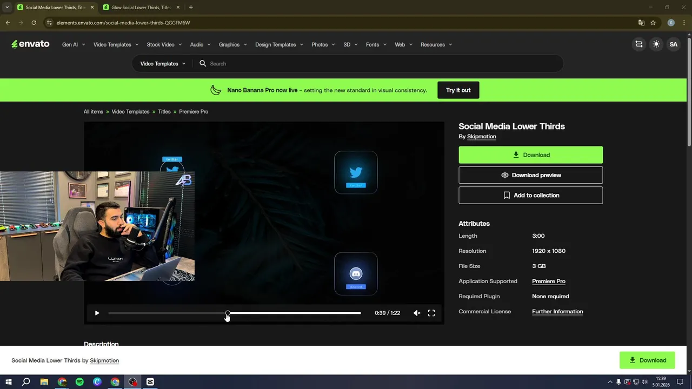Expand the Graphics menu
The width and height of the screenshot is (692, 389).
[x=233, y=44]
